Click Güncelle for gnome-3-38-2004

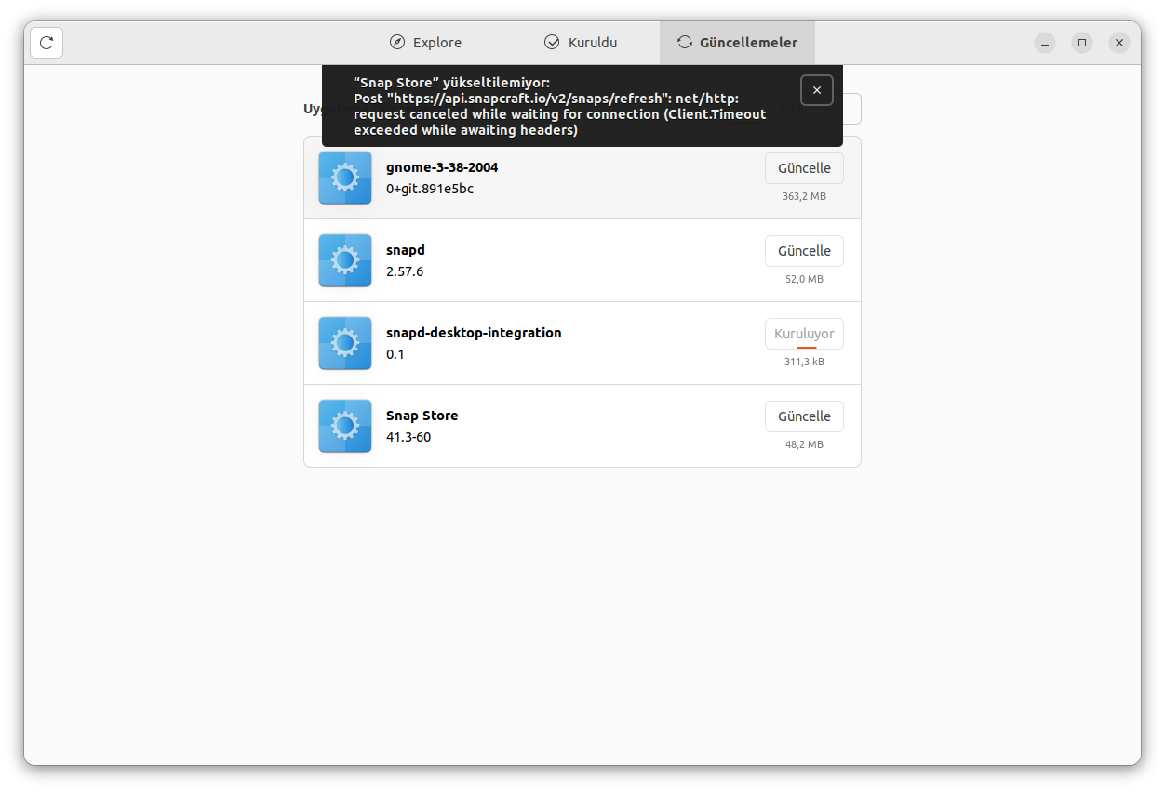point(804,168)
